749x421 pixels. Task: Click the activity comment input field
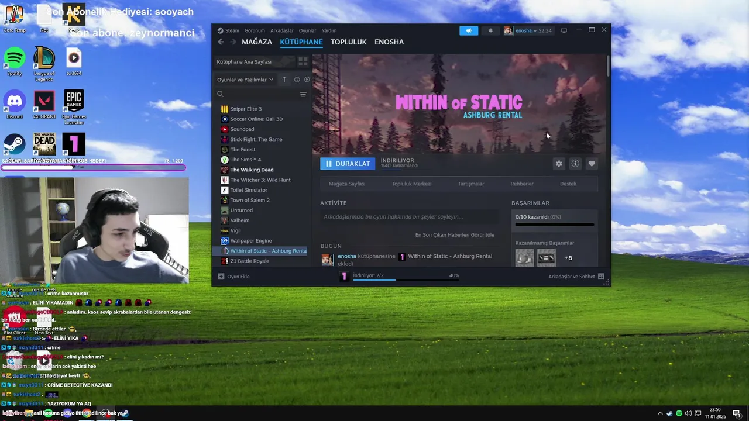(x=410, y=216)
